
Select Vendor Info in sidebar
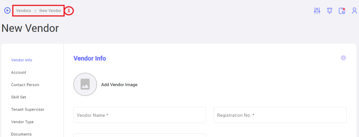pos(22,60)
